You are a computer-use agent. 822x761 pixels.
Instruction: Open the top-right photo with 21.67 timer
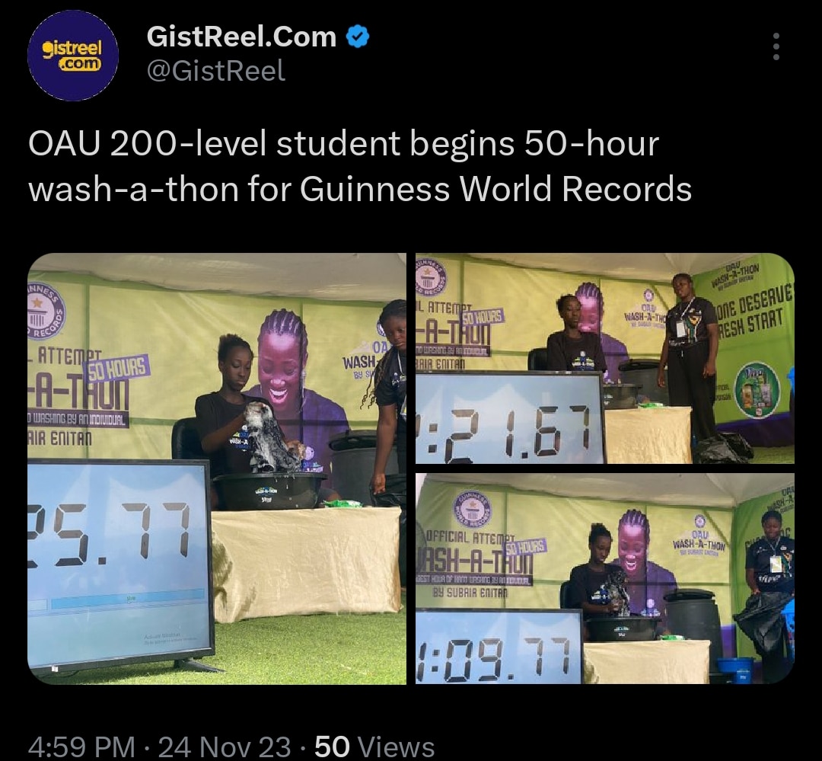(605, 359)
